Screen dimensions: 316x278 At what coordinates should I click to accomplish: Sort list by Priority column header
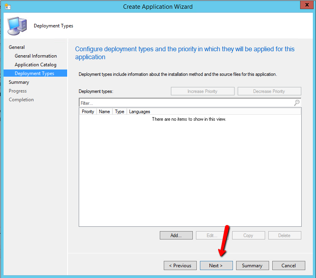point(88,112)
